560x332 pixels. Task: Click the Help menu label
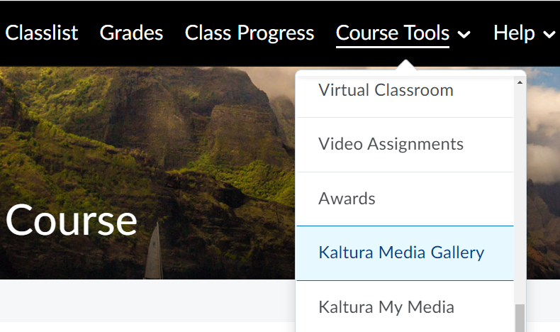pos(514,33)
